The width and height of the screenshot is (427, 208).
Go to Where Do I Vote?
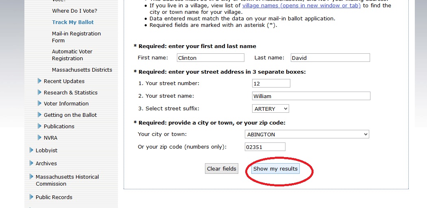(x=74, y=11)
